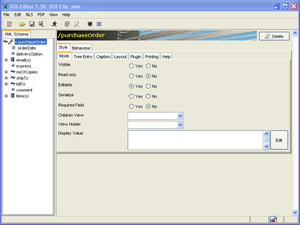The image size is (300, 225).
Task: Set Read only to Yes
Action: [132, 76]
